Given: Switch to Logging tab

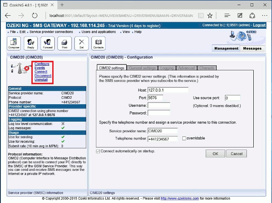Looking at the screenshot, I should [167, 68].
